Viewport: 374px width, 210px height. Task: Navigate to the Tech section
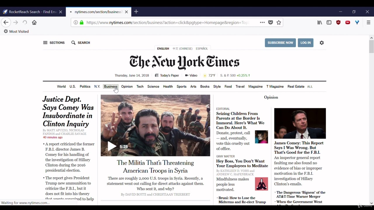[140, 86]
